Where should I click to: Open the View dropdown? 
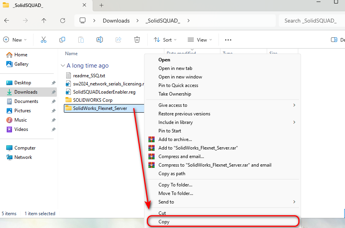coord(200,40)
